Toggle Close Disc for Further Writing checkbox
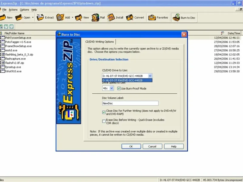The width and height of the screenshot is (243, 182). (104, 112)
